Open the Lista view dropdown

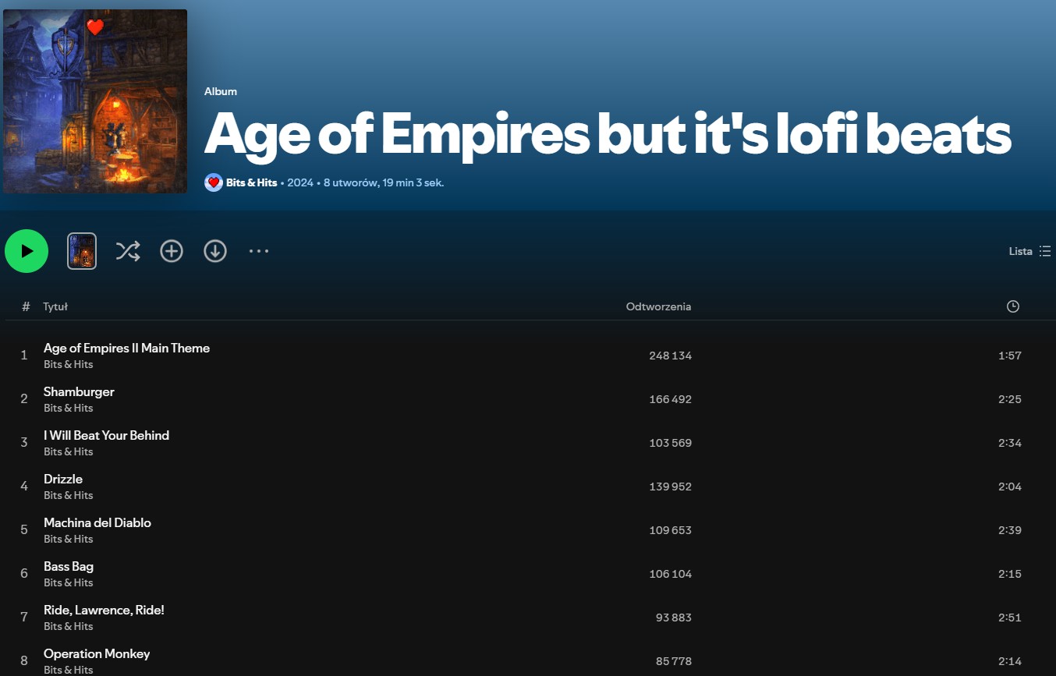click(1029, 251)
